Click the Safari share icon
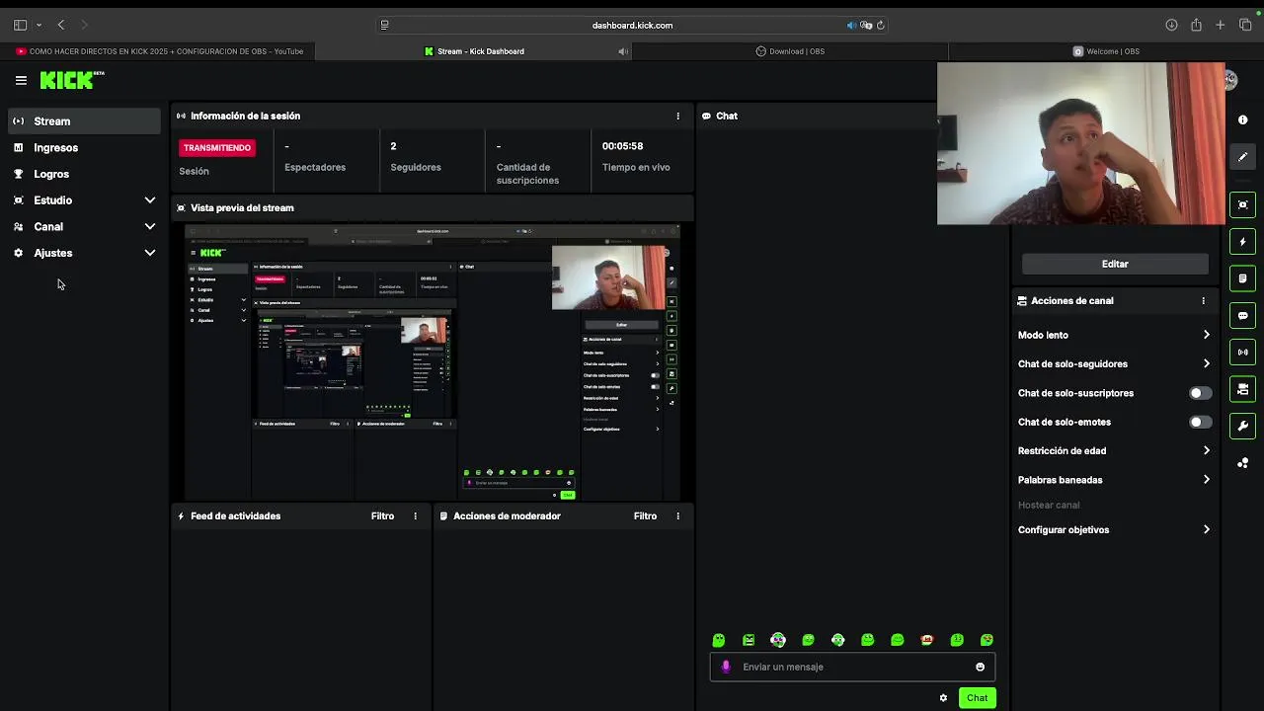Screen dimensions: 1264x711 (1196, 25)
